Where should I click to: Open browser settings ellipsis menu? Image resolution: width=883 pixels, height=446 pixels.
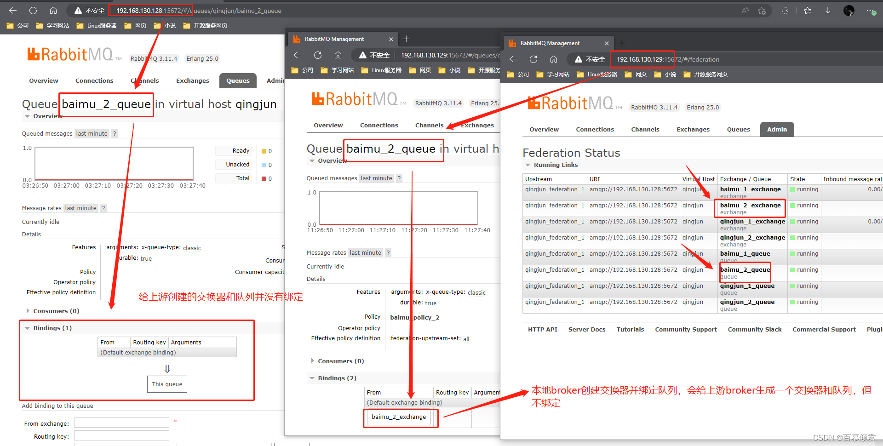point(871,11)
